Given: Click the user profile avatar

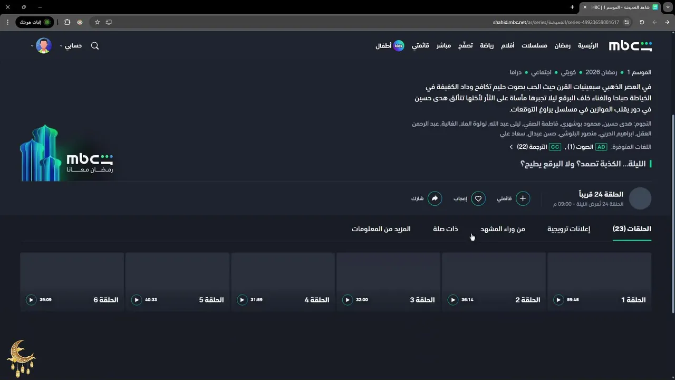Looking at the screenshot, I should point(44,45).
